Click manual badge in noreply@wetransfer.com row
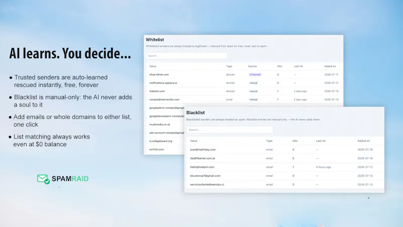This screenshot has width=403, height=227. click(x=253, y=99)
